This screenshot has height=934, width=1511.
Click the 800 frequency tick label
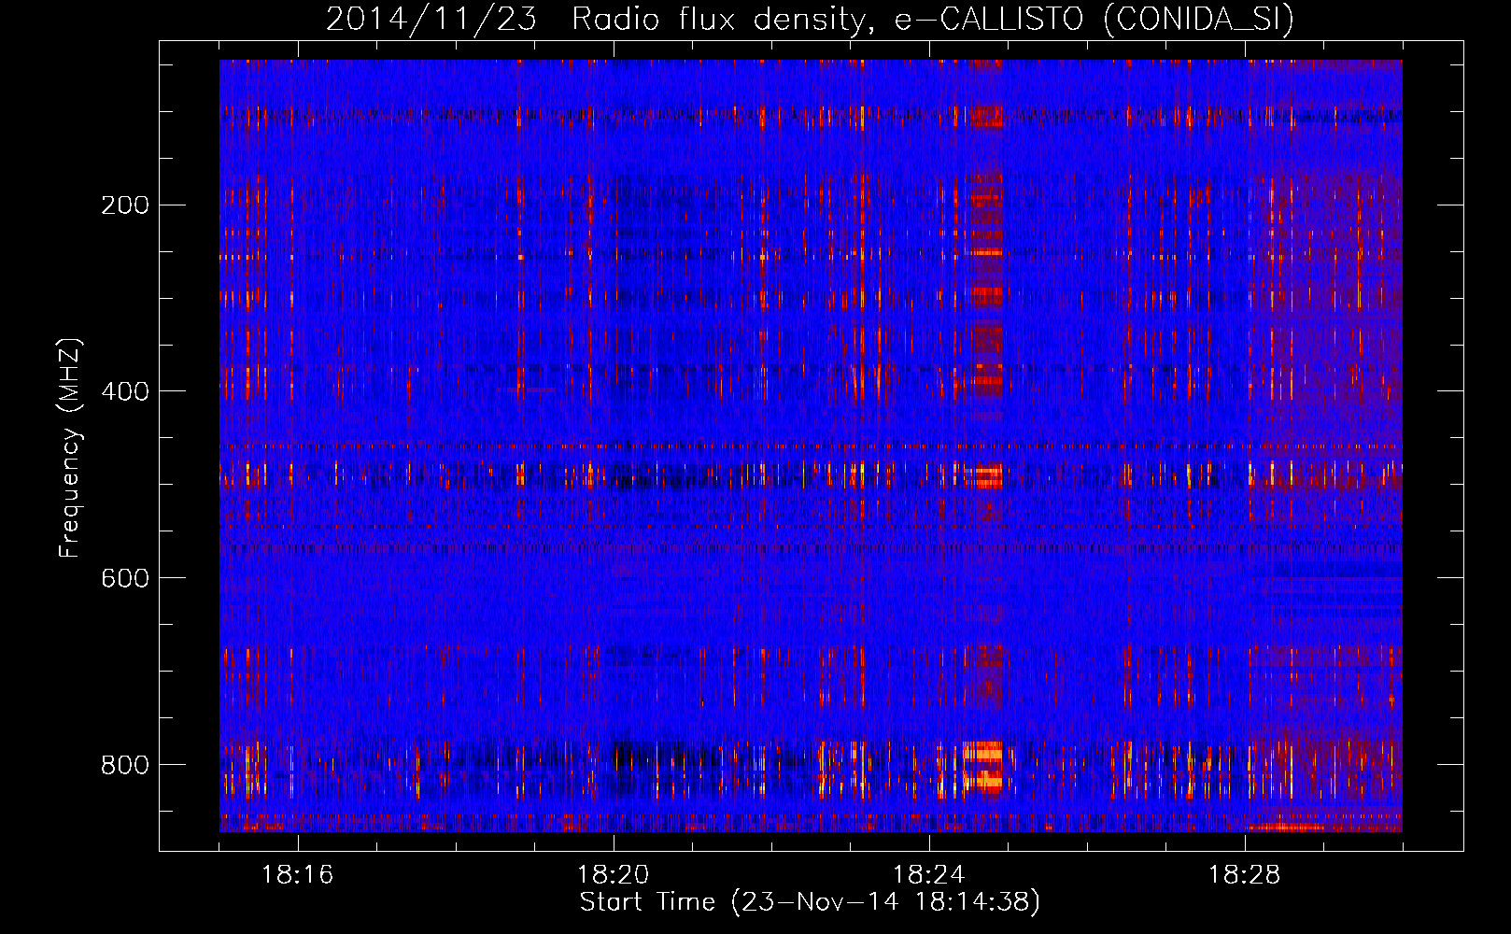coord(125,765)
